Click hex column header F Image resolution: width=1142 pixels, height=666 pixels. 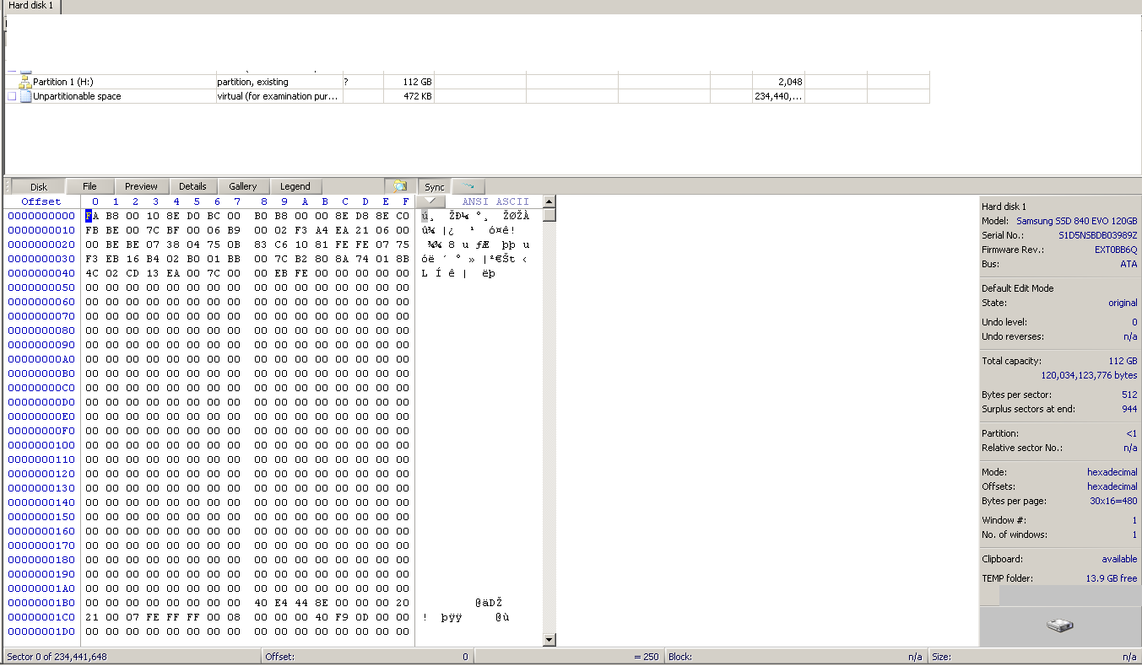405,201
